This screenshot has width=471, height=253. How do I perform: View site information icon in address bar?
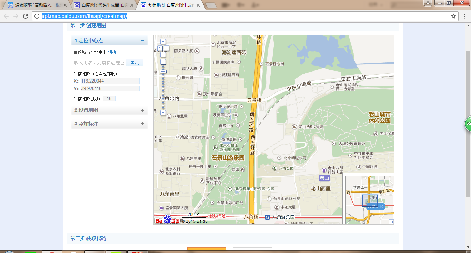37,16
